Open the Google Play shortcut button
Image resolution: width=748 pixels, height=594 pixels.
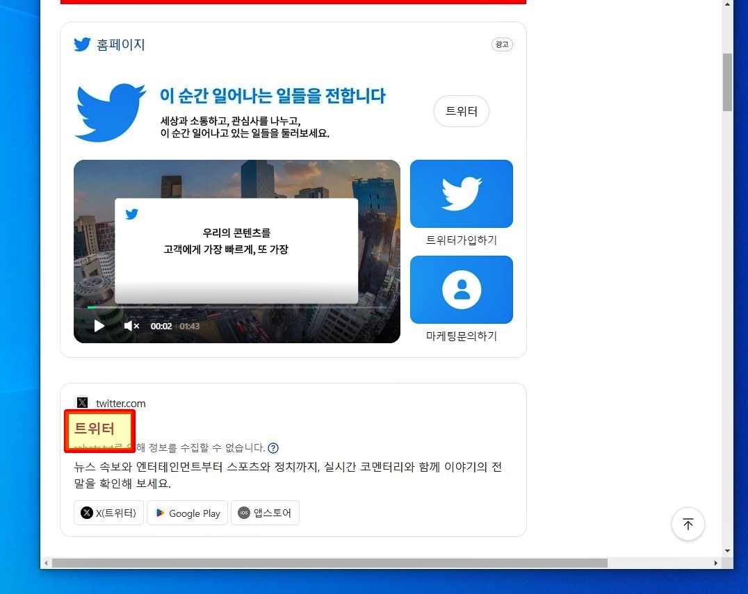click(x=188, y=513)
